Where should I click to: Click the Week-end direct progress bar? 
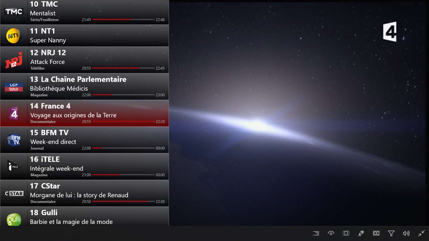pyautogui.click(x=123, y=148)
